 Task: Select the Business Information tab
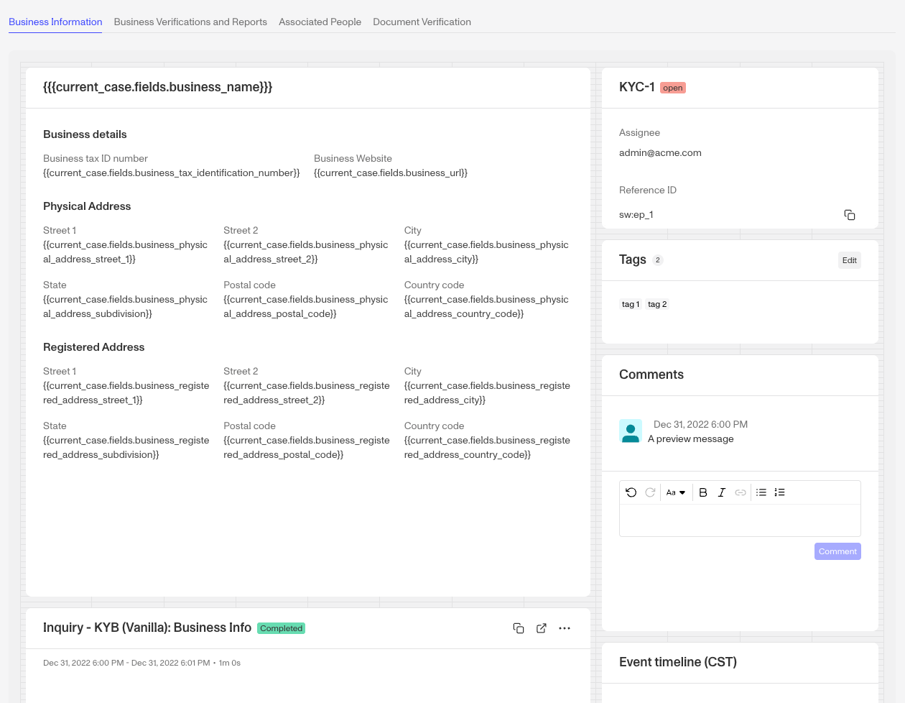(55, 22)
